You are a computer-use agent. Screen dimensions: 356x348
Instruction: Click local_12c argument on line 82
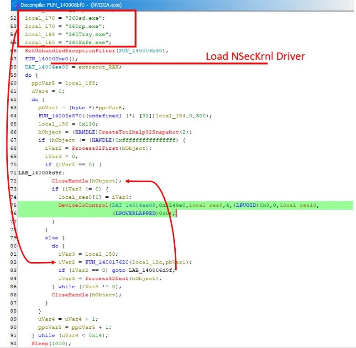coord(147,262)
